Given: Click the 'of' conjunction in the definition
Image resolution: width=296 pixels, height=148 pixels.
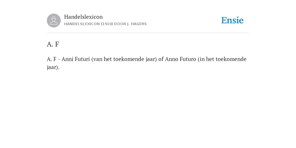Looking at the screenshot, I should click(161, 59).
